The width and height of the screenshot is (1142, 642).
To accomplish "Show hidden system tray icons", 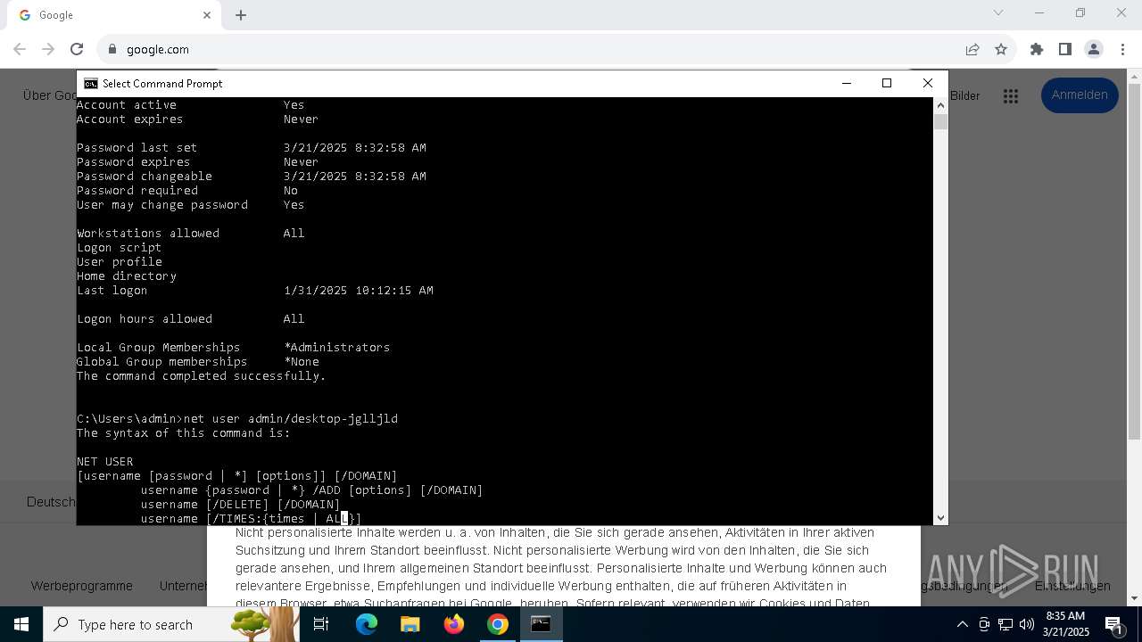I will 962,624.
